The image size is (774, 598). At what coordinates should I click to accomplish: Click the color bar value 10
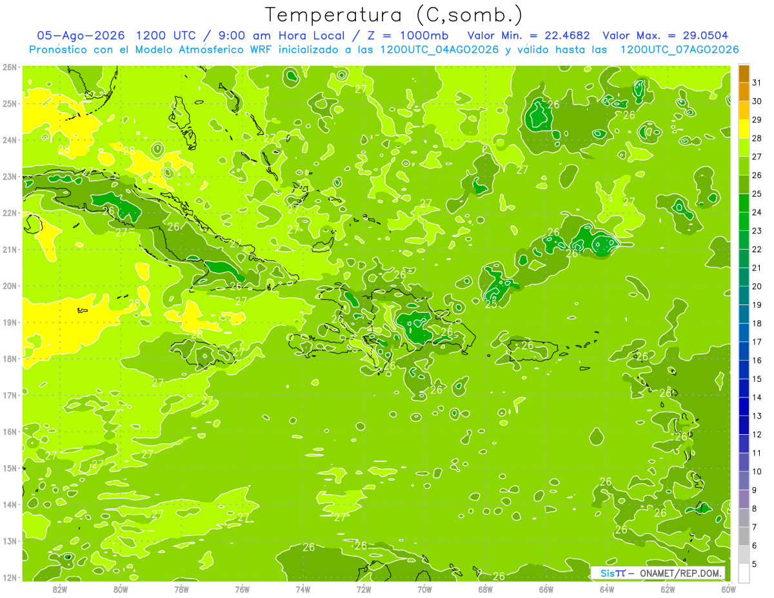[x=757, y=472]
